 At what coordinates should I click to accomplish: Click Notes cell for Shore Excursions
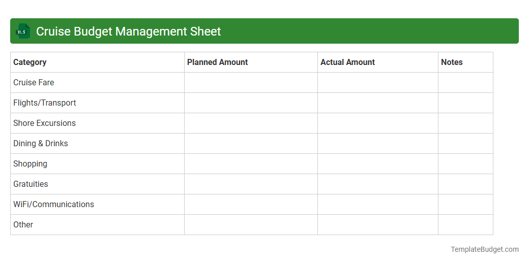pyautogui.click(x=465, y=123)
